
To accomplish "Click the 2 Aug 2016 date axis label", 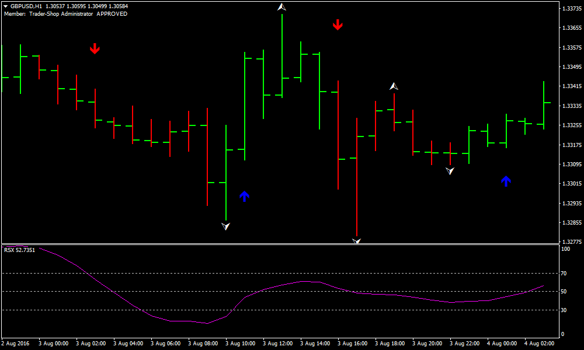I will pos(17,344).
